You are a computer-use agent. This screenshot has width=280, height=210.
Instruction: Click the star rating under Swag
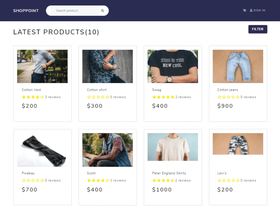[x=163, y=97]
